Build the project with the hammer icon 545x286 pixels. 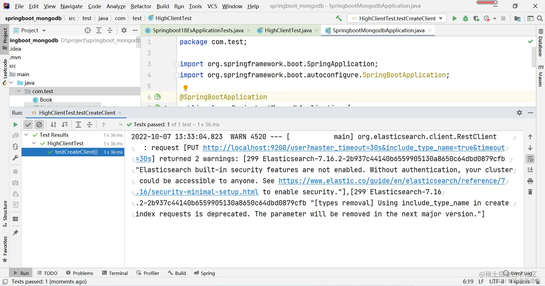pyautogui.click(x=338, y=18)
